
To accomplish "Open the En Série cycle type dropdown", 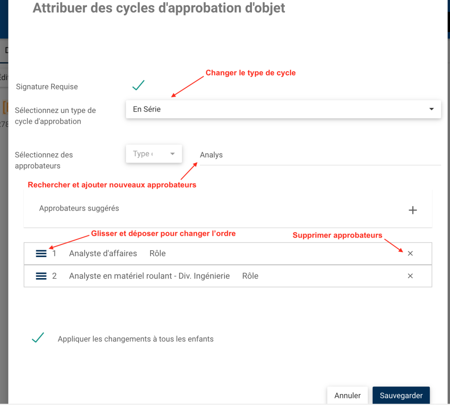I will tap(283, 109).
